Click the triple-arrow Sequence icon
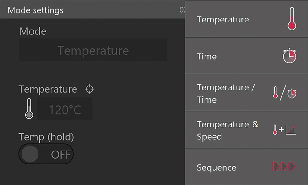Image resolution: width=308 pixels, height=185 pixels. pyautogui.click(x=284, y=167)
